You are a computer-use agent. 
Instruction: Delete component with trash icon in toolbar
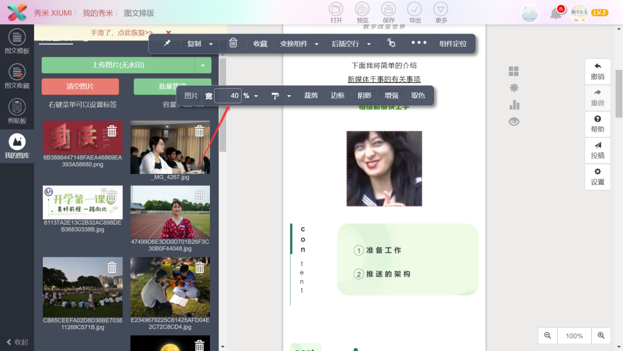(233, 43)
